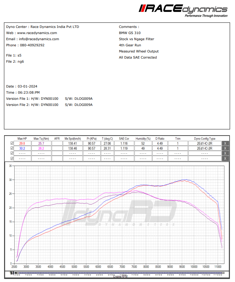This screenshot has height=282, width=235.
Task: Select the 29.8 Max HP cell
Action: (x=22, y=144)
